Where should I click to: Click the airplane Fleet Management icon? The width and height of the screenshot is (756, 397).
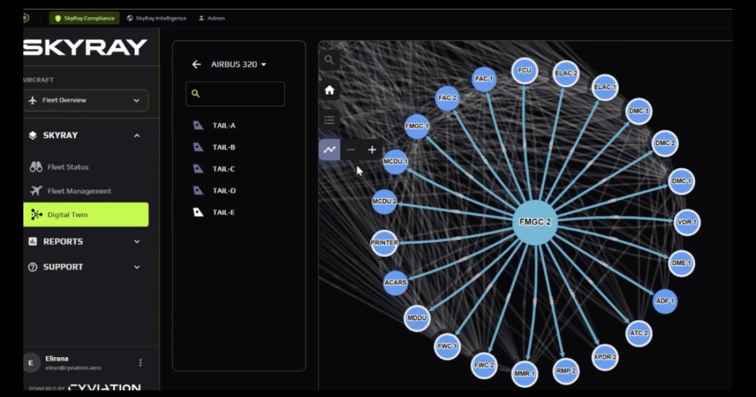(x=36, y=191)
